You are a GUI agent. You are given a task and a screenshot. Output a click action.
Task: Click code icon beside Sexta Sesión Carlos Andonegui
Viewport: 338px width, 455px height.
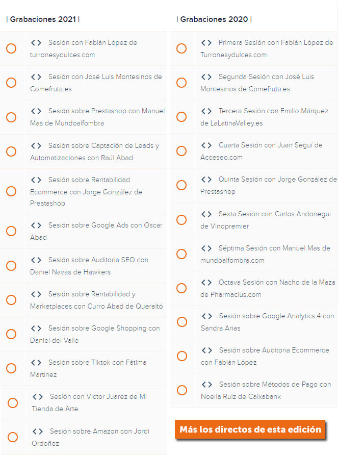tap(206, 214)
